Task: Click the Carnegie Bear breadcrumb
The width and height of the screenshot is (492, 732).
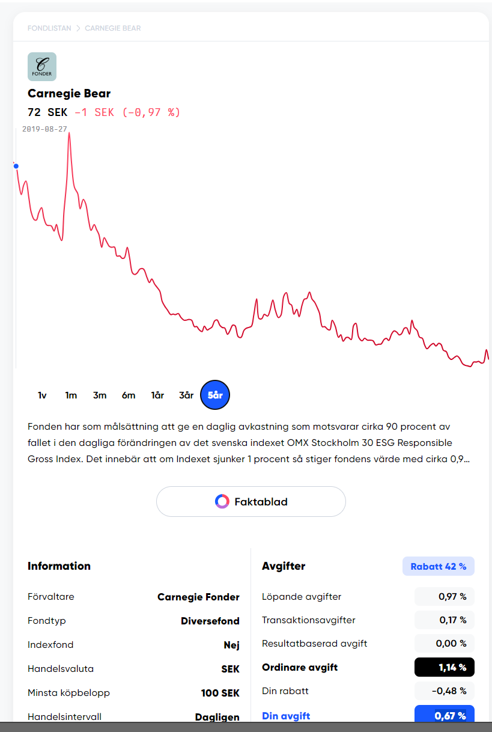Action: pos(113,28)
